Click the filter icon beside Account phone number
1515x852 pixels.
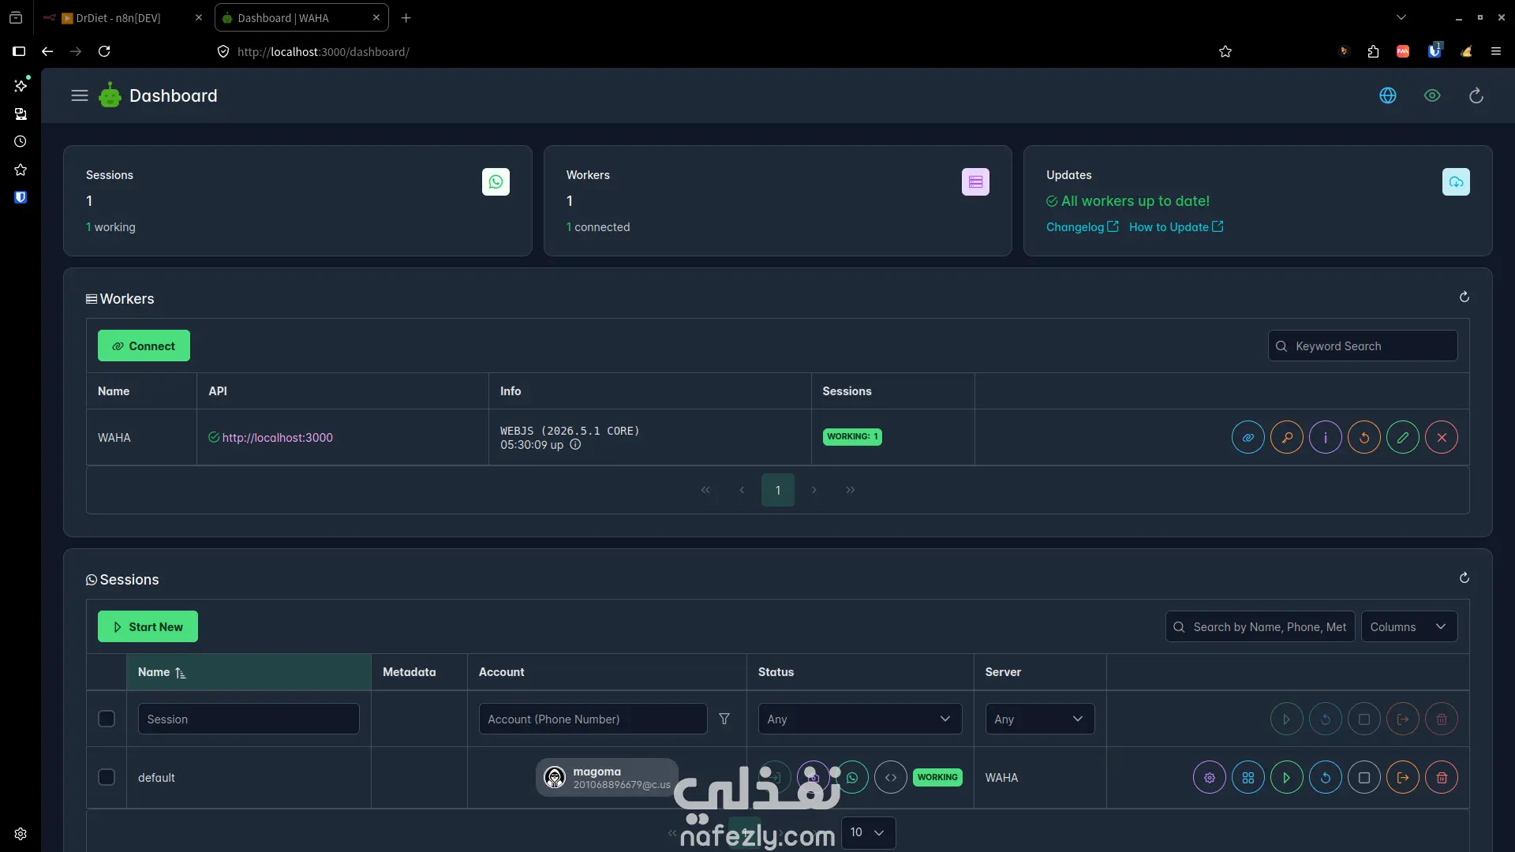[724, 719]
